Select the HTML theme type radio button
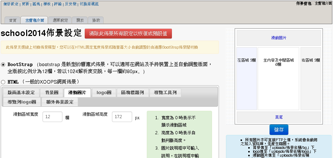 coord(3,82)
